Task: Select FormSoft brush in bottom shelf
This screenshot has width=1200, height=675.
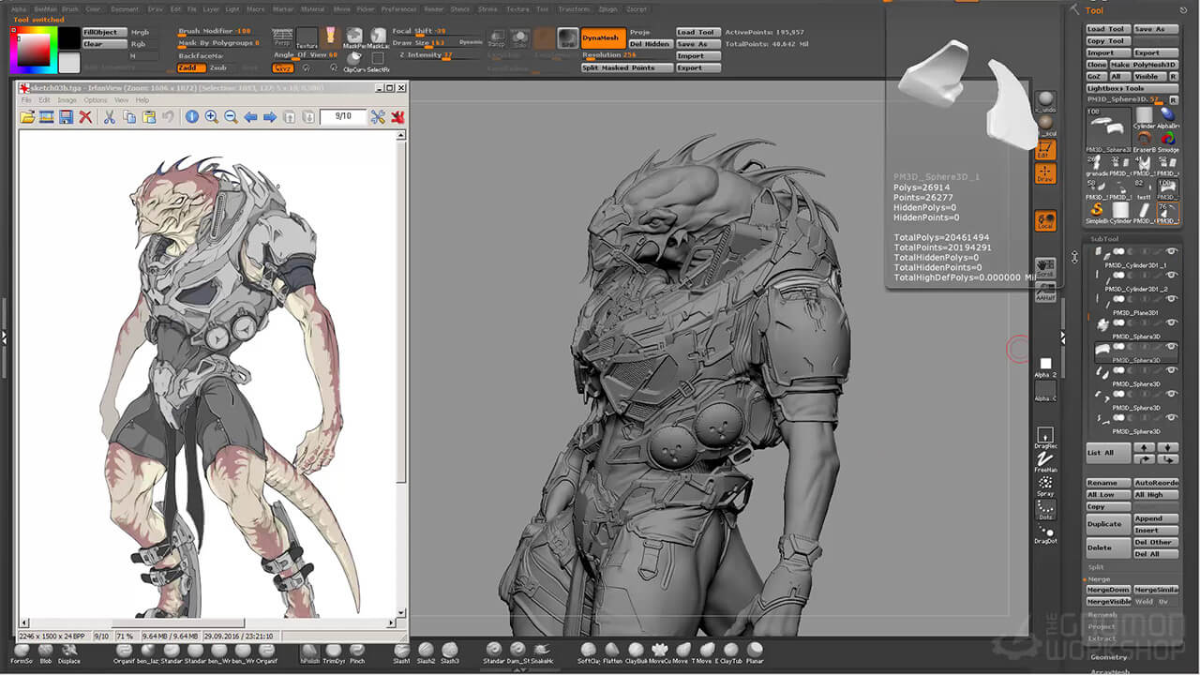Action: click(21, 653)
